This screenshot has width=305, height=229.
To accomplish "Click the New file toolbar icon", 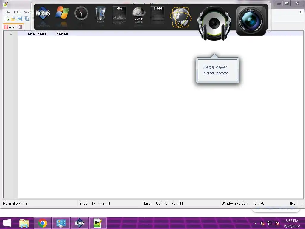I will (7, 18).
